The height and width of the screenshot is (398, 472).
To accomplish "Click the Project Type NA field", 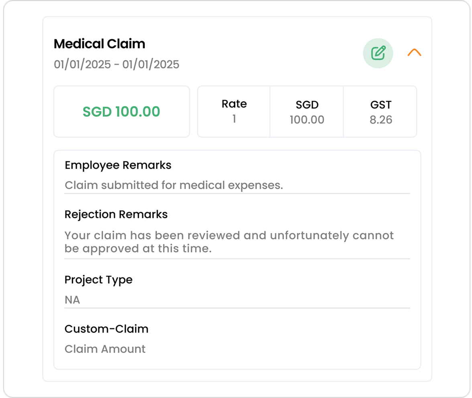I will 237,300.
